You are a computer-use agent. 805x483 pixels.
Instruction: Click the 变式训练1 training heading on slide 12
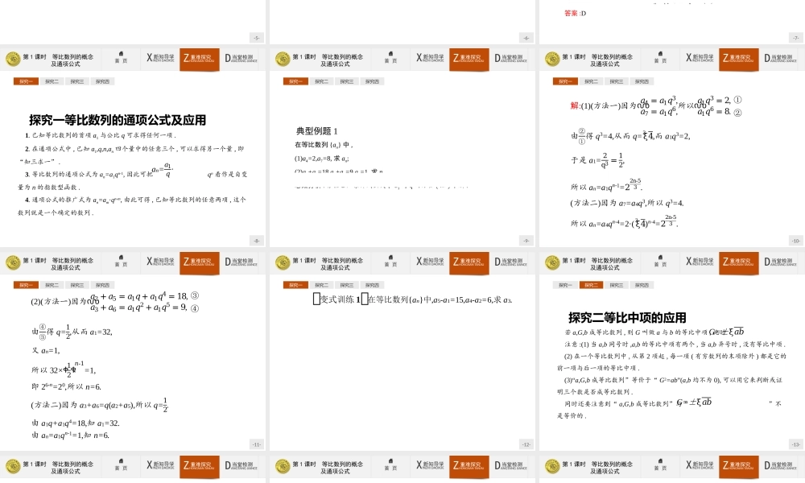click(336, 299)
